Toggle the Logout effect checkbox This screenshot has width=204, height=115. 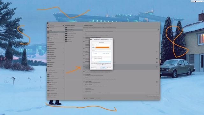tap(84, 55)
